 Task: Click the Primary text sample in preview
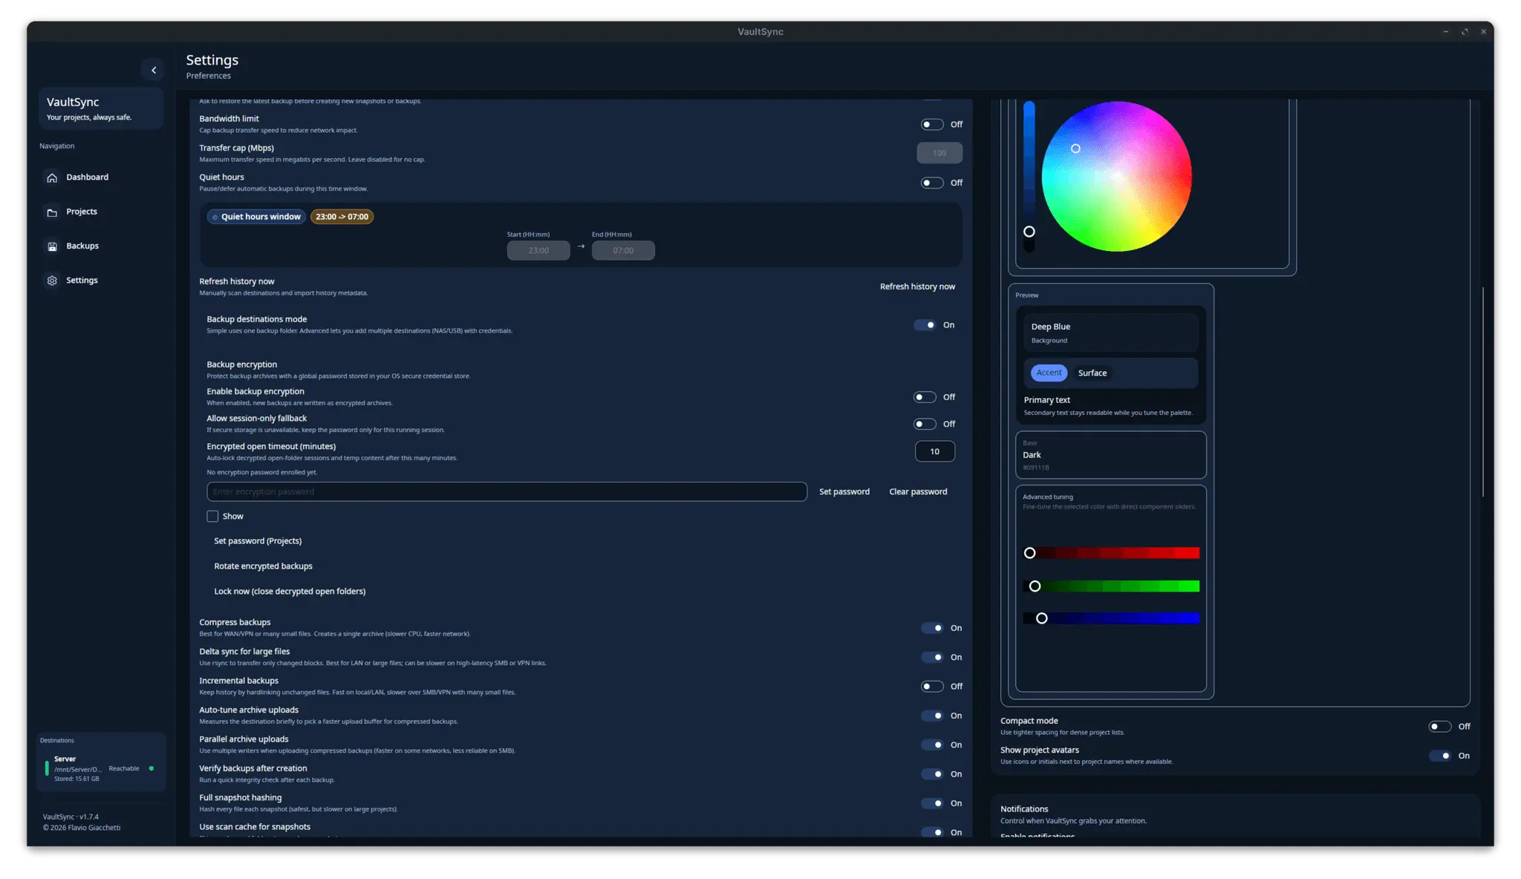(x=1046, y=399)
